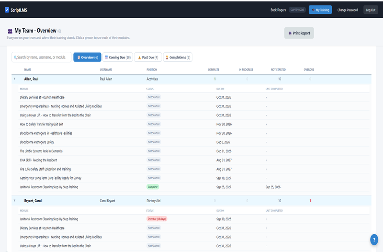
Task: Select the Allen, Paul team member name
Action: click(31, 79)
